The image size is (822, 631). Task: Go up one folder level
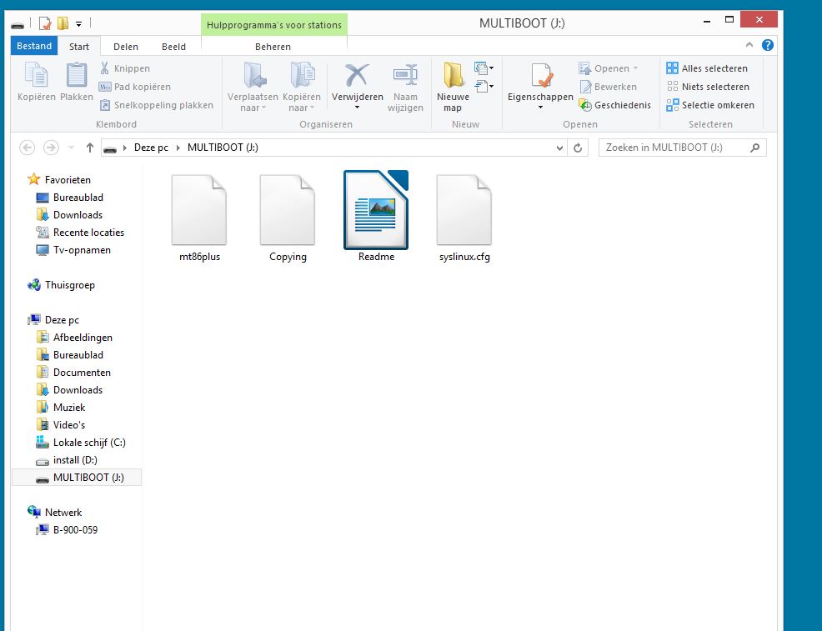click(x=90, y=148)
